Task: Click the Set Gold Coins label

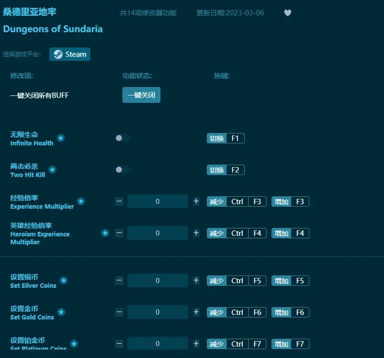Action: [x=32, y=317]
